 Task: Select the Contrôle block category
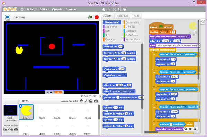click(130, 27)
